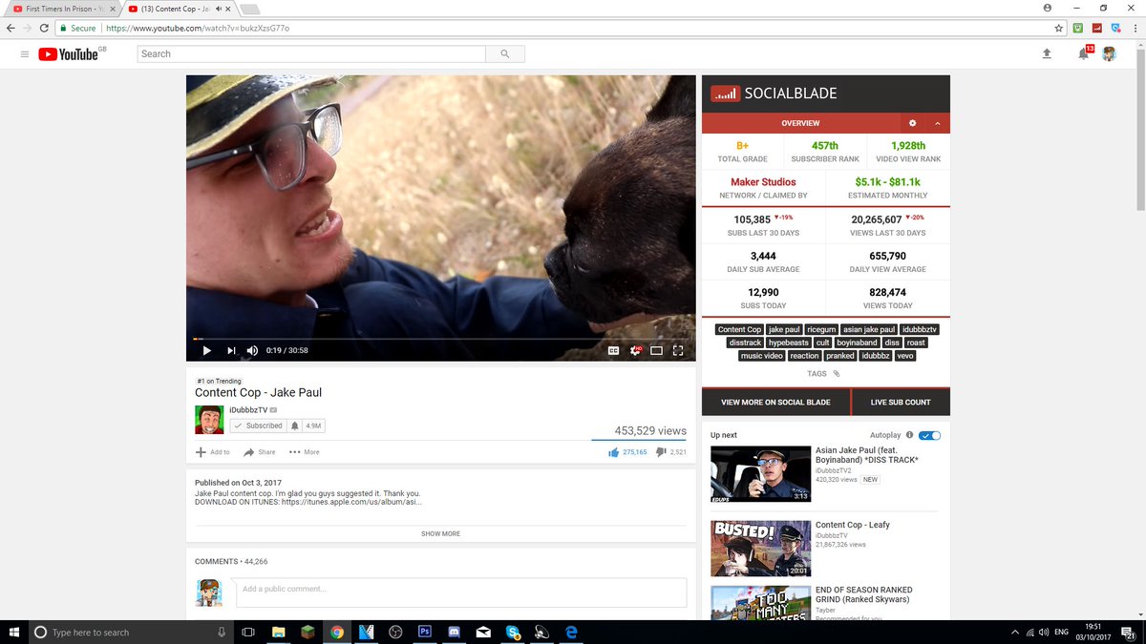This screenshot has height=644, width=1146.
Task: Open the Content Cop - Leafy video title
Action: click(852, 525)
